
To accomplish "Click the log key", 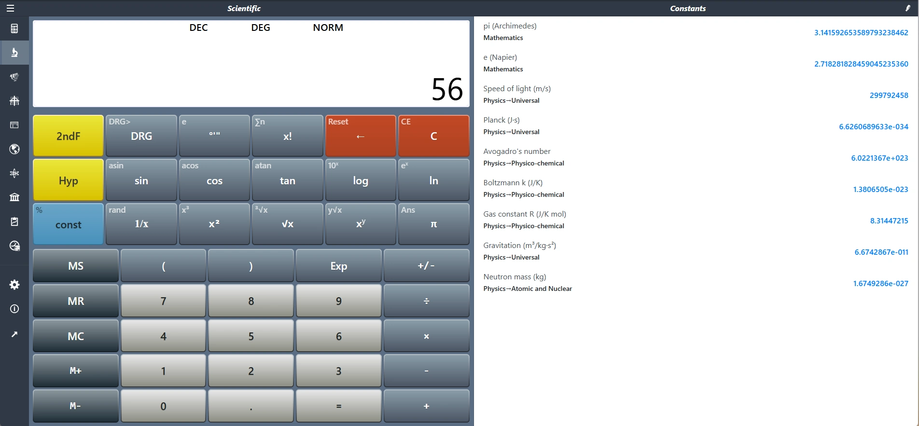I will [361, 180].
